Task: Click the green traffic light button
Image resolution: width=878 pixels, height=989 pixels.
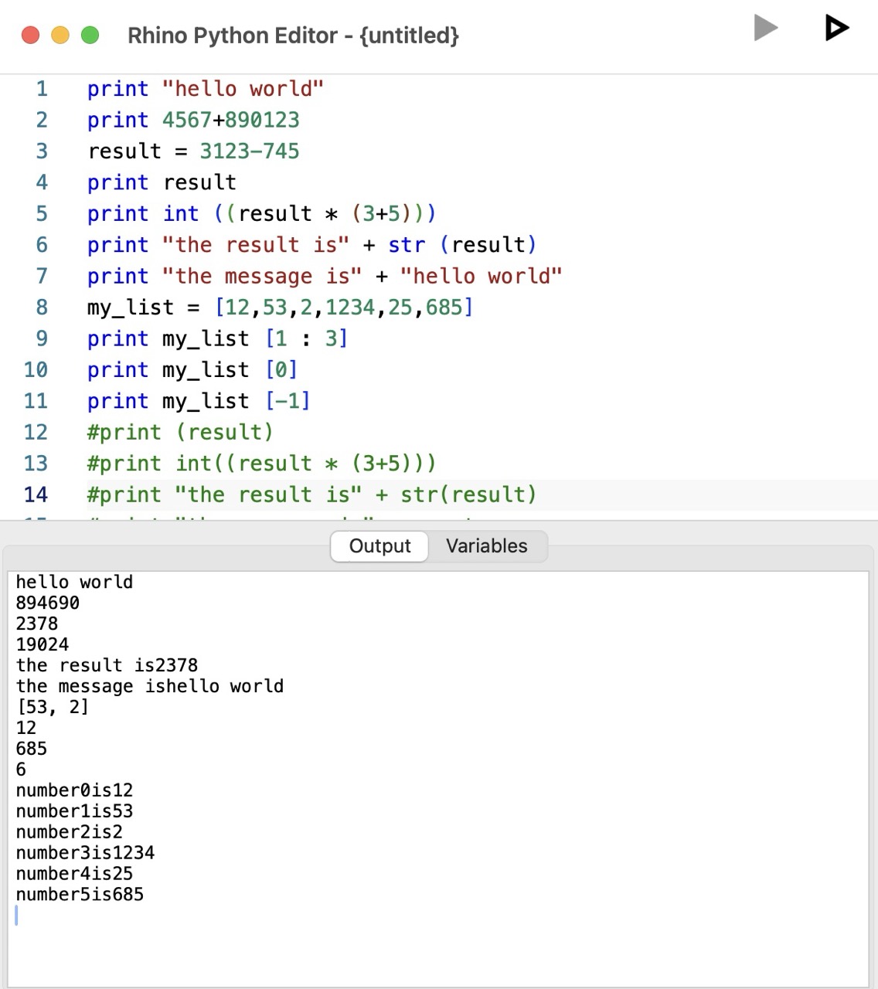Action: [90, 35]
